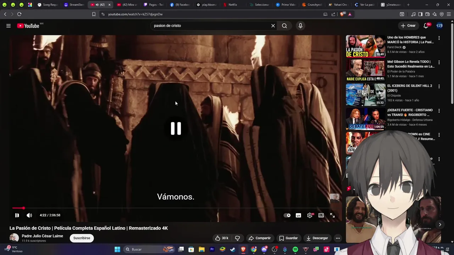Open the Brave Rewards triangle icon
Viewport: 454px width, 255px height.
350,14
